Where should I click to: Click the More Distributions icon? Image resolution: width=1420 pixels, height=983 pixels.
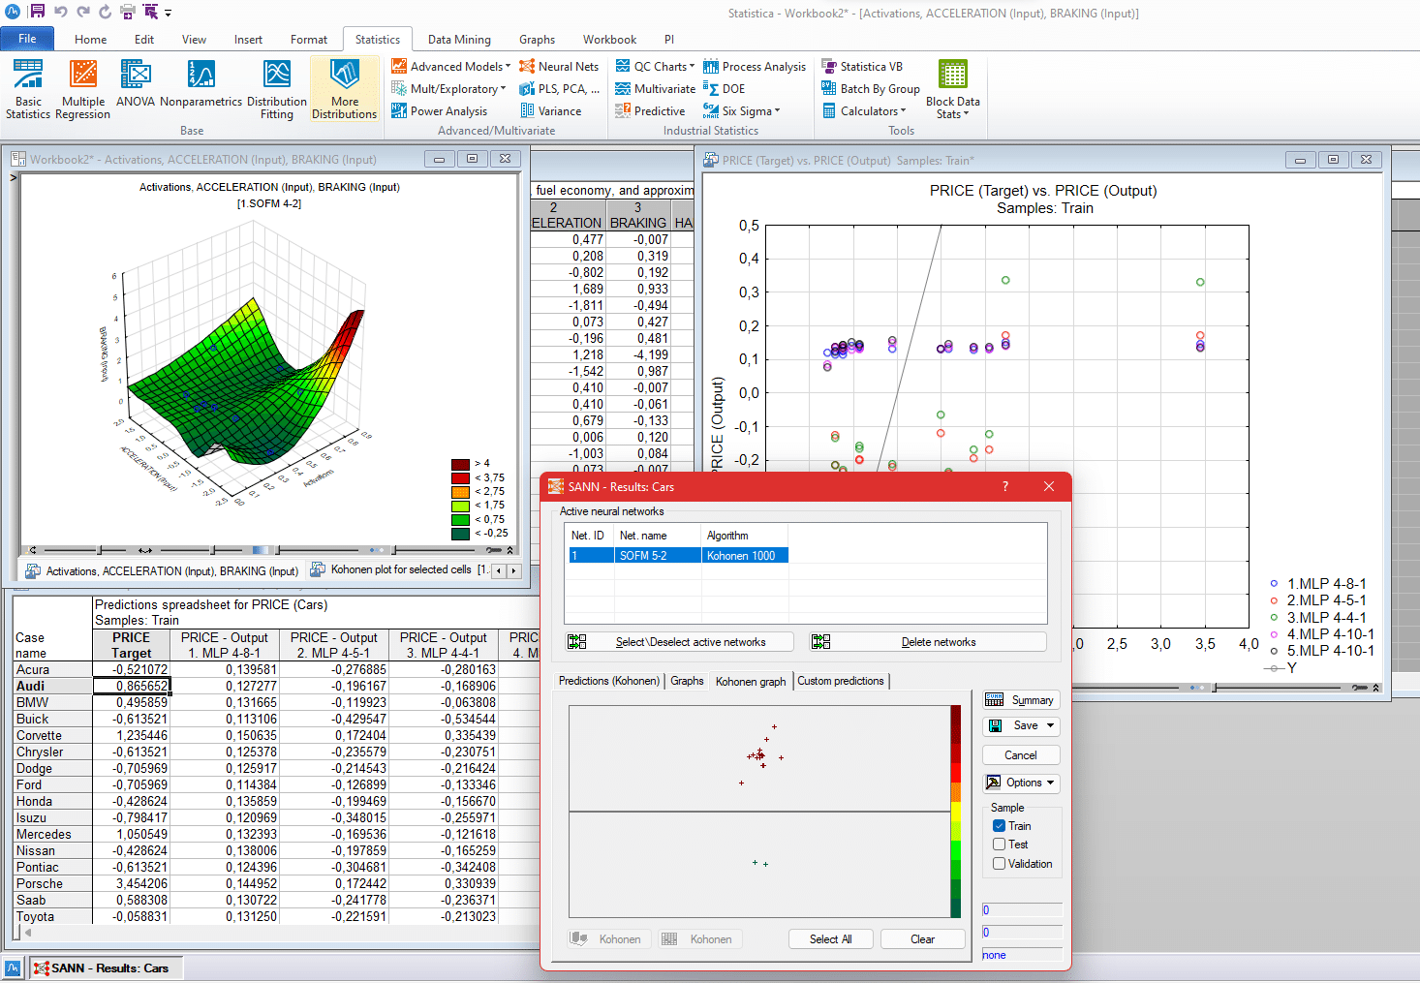pos(345,75)
